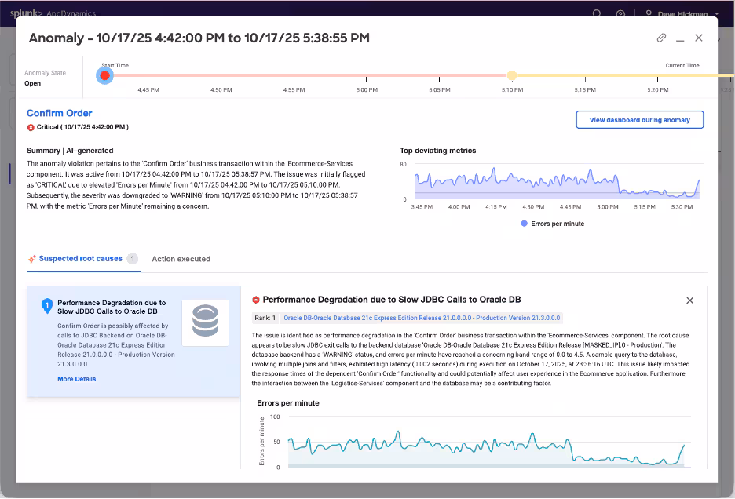Click View dashboard during anomaly button
This screenshot has height=499, width=735.
point(639,120)
